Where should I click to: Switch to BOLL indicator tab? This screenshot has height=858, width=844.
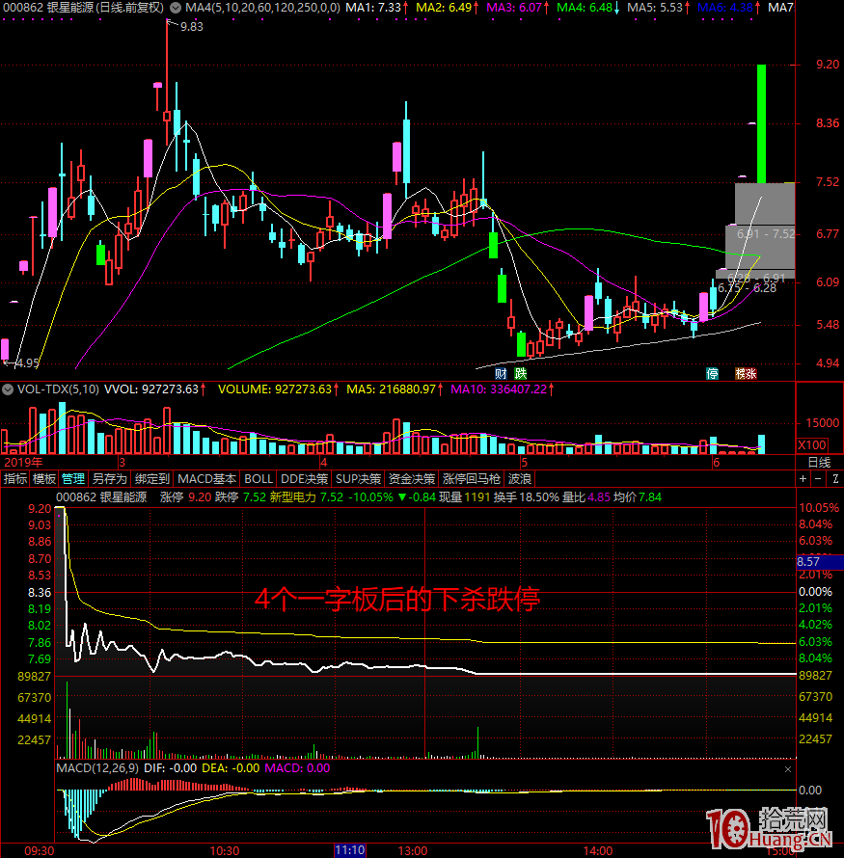coord(259,479)
